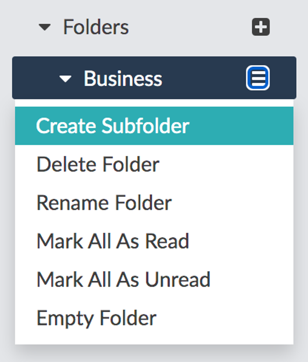Close the menu via the blue hamburger button
The width and height of the screenshot is (308, 362).
pyautogui.click(x=258, y=78)
